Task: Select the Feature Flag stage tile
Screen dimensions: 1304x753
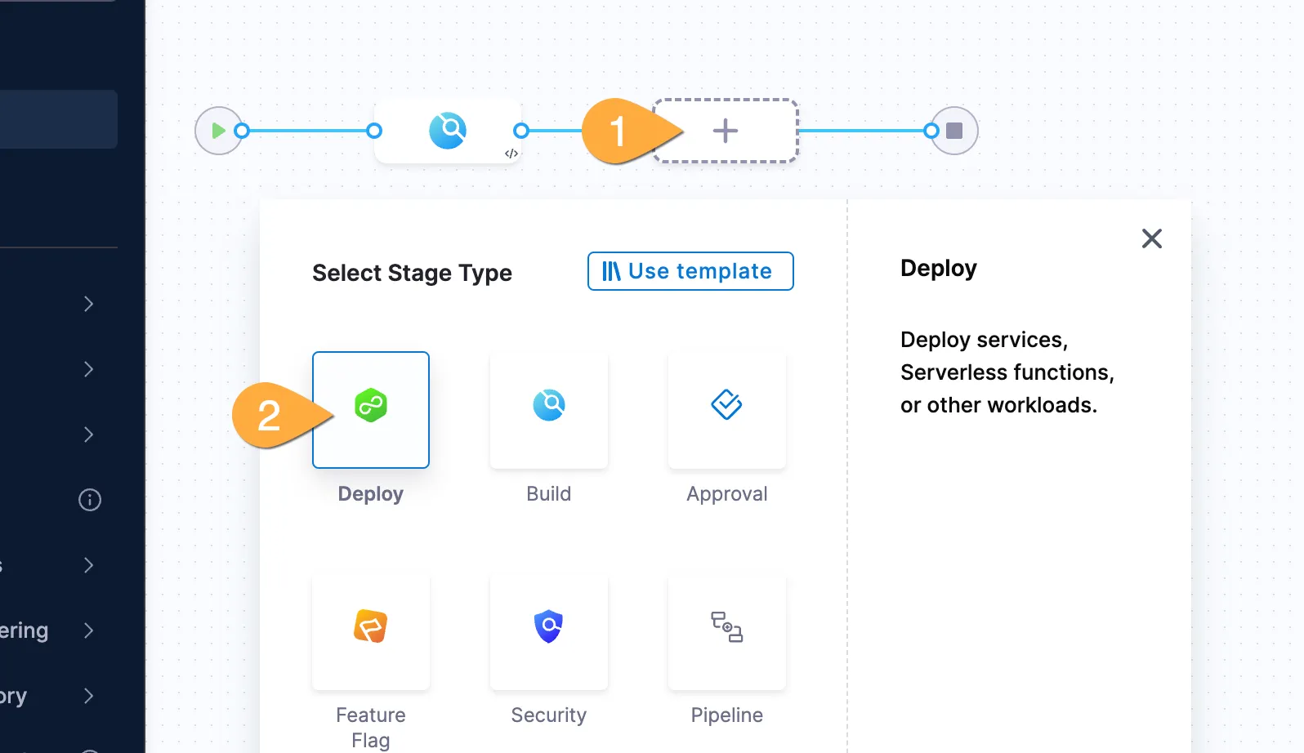Action: pyautogui.click(x=371, y=631)
